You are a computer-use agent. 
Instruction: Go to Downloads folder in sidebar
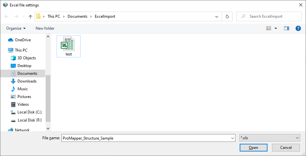[27, 81]
